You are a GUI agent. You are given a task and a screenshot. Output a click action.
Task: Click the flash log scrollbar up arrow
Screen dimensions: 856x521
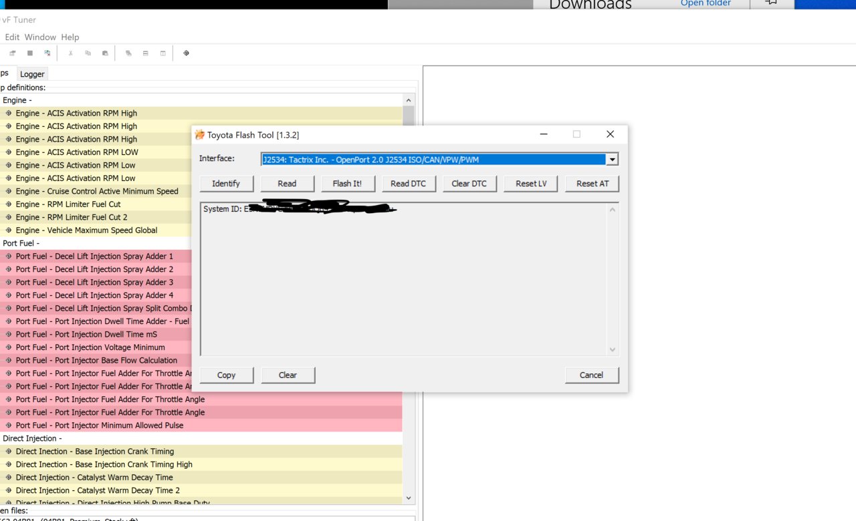click(612, 210)
